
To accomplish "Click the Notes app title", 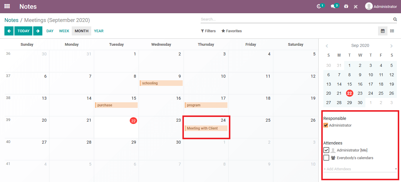I will (28, 6).
